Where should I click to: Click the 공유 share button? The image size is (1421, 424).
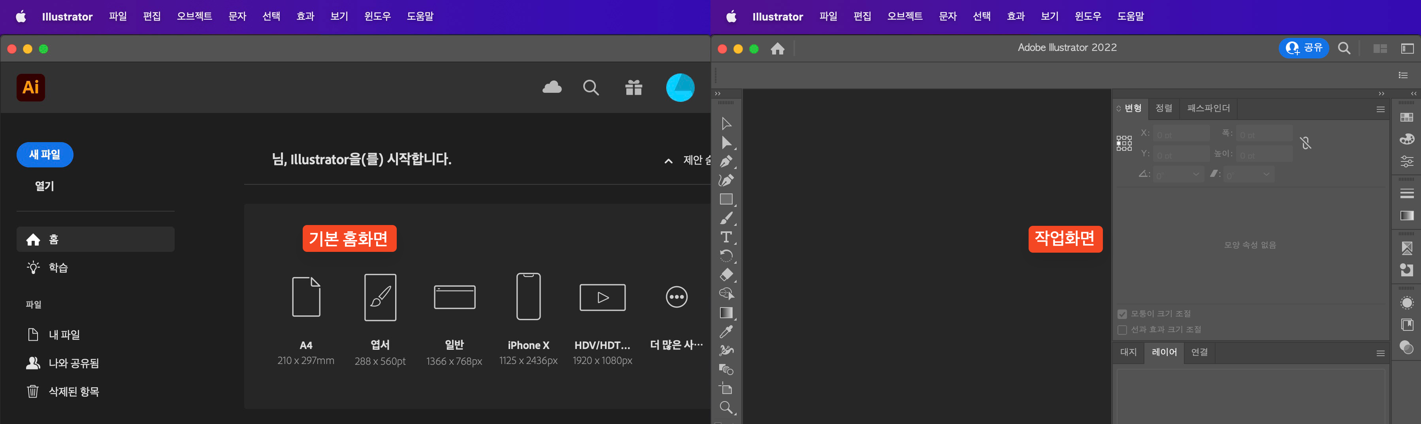click(1304, 49)
